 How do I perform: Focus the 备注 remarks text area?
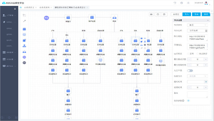tap(198, 95)
